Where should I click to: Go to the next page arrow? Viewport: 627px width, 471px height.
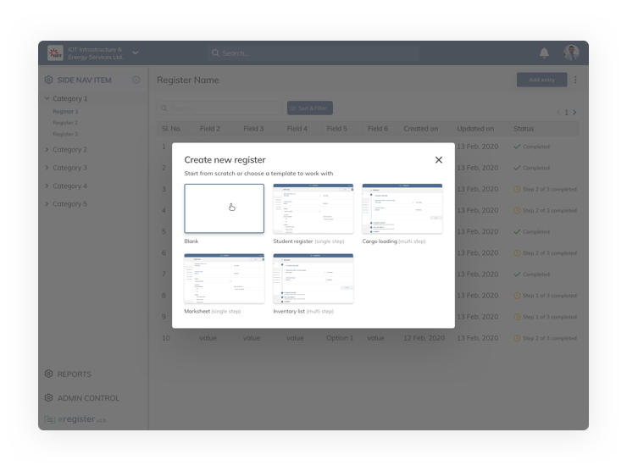tap(574, 113)
